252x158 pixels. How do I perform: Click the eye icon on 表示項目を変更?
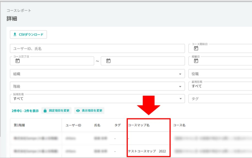(x=78, y=111)
